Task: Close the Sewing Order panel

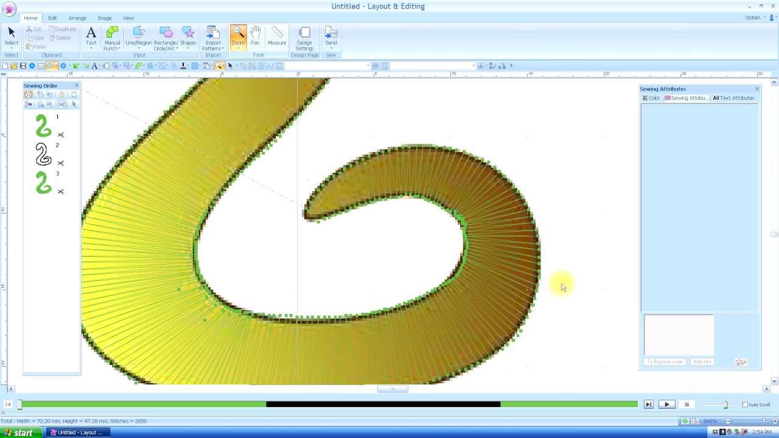Action: point(76,86)
